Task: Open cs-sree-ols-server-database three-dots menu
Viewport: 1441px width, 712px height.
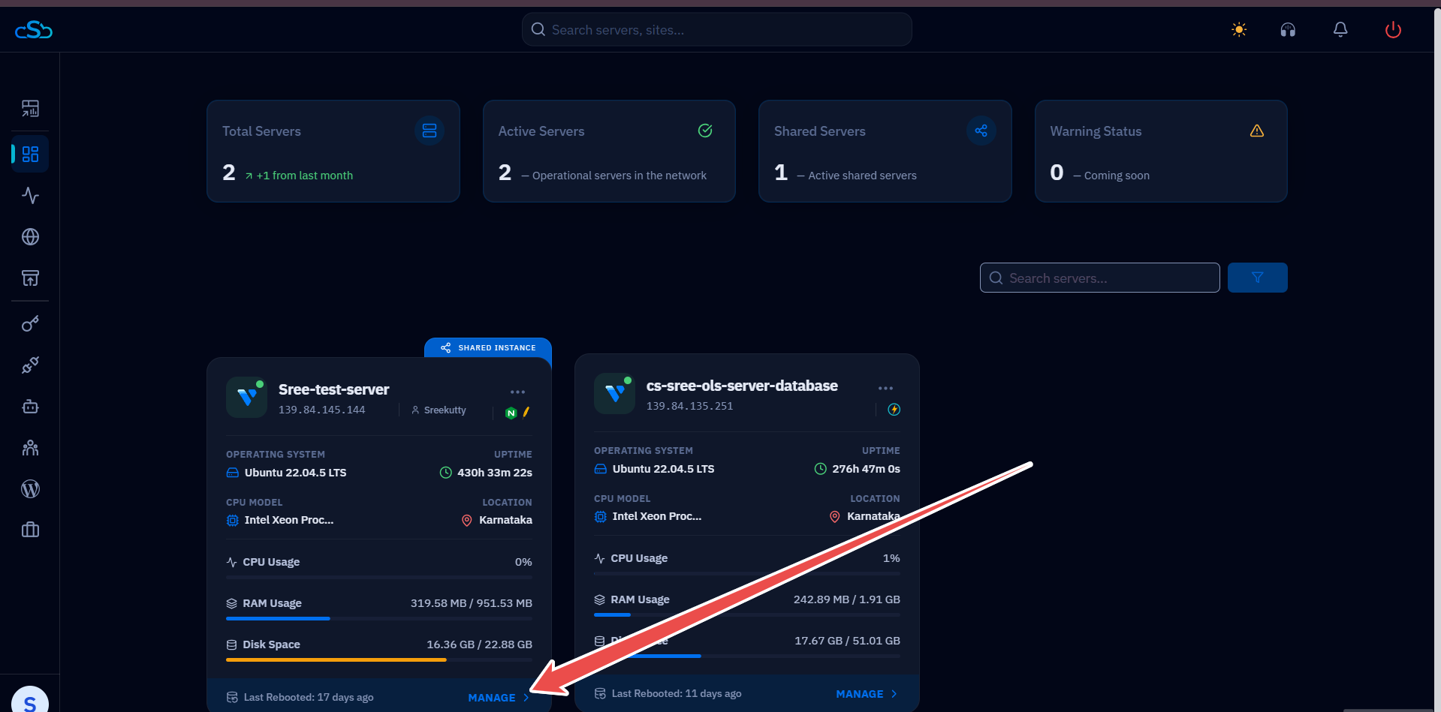Action: [885, 388]
